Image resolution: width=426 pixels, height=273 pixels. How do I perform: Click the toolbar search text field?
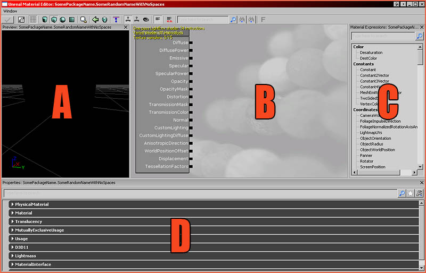coord(203,20)
